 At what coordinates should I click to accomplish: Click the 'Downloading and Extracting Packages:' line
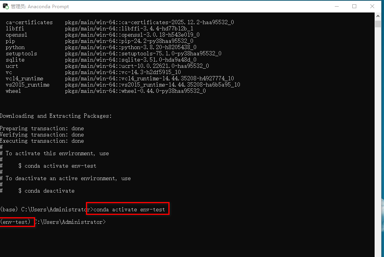[56, 116]
